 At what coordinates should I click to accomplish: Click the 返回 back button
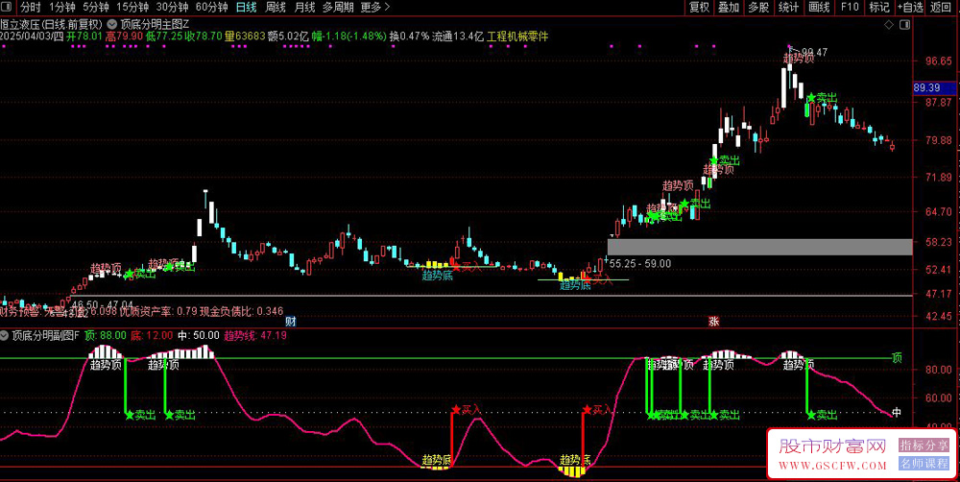(941, 8)
